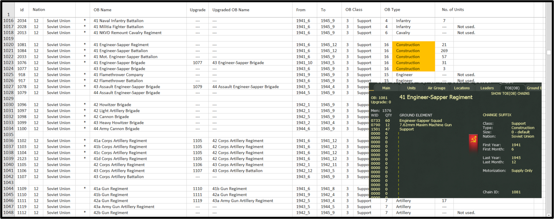Switch to the Units tab

point(411,88)
